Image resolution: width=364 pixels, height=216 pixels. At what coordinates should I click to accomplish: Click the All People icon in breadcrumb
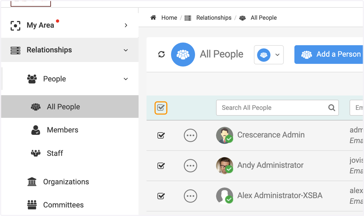242,18
